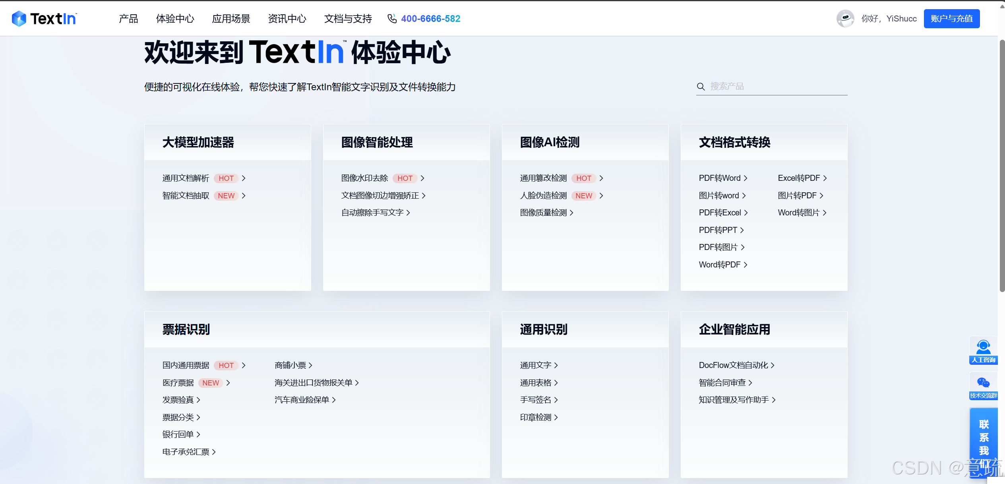Open 图片转word conversion
Screen dimensions: 1005x484
tap(719, 196)
